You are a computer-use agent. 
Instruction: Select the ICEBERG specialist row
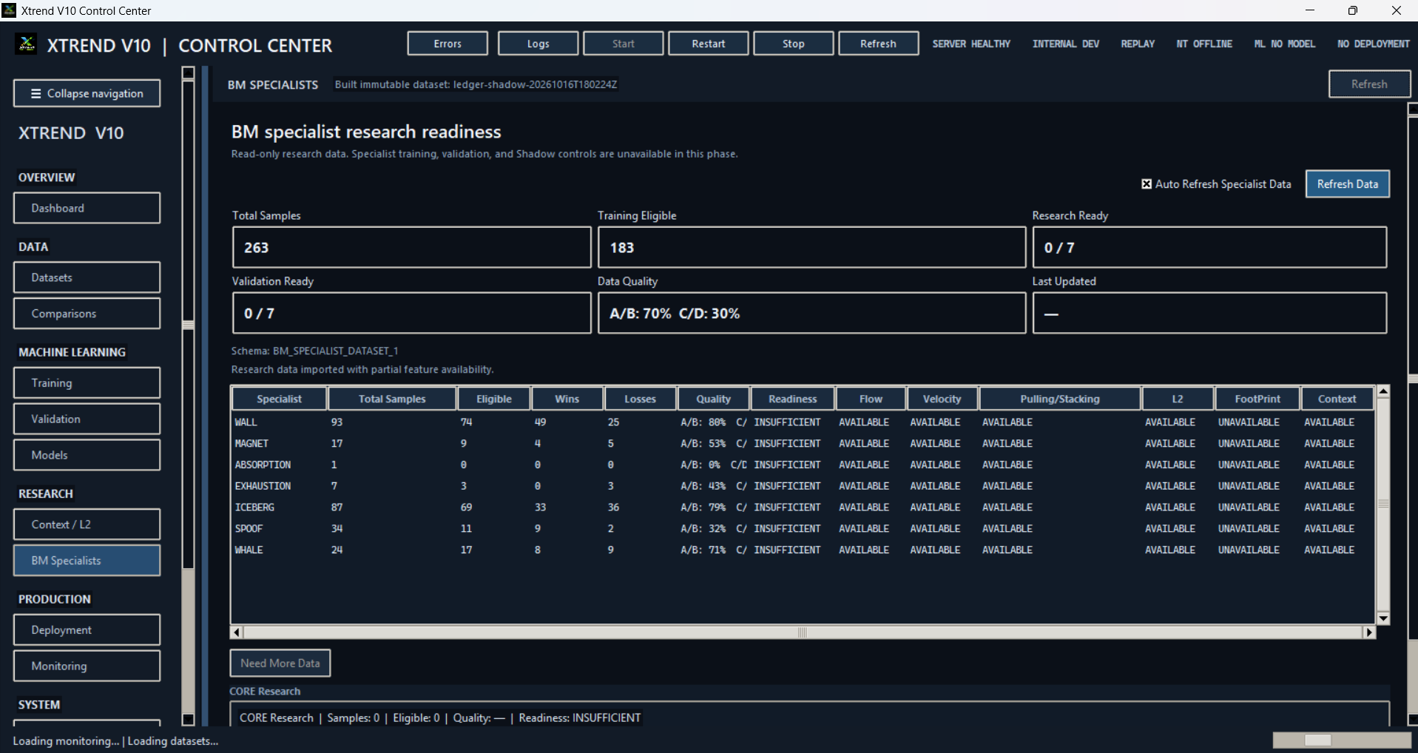pyautogui.click(x=803, y=507)
